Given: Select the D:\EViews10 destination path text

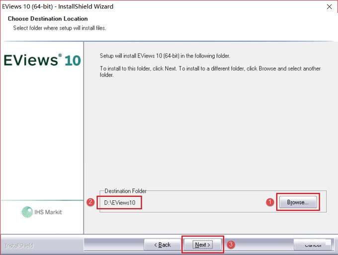Looking at the screenshot, I should tap(120, 203).
